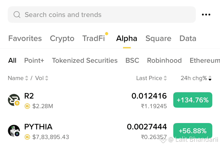Click the Alpha badge icon beside $7,83,895.43
Screen dimensions: 220x146
[x=27, y=137]
